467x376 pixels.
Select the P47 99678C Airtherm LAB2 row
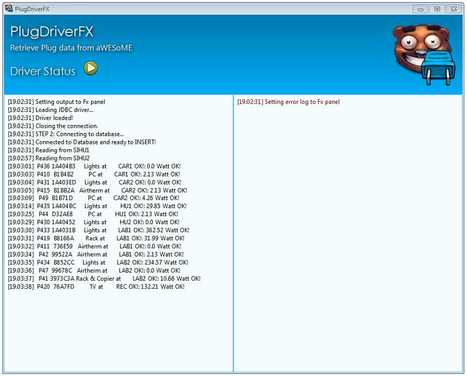(x=94, y=270)
